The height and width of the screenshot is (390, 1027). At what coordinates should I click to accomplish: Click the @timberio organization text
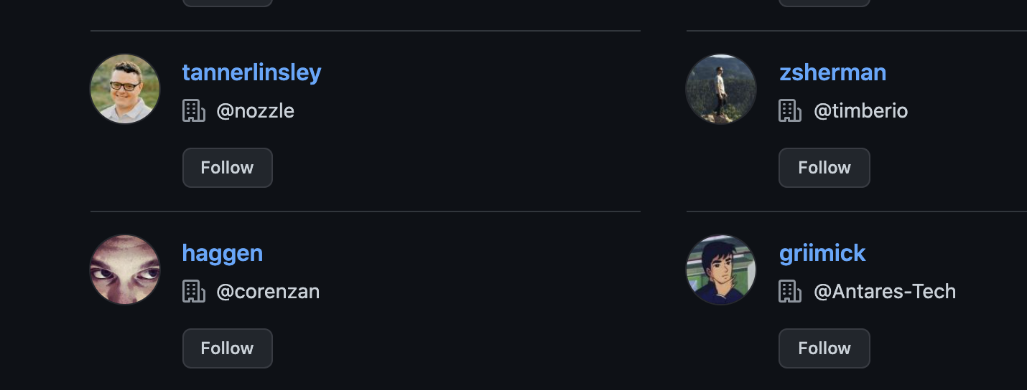pyautogui.click(x=860, y=111)
